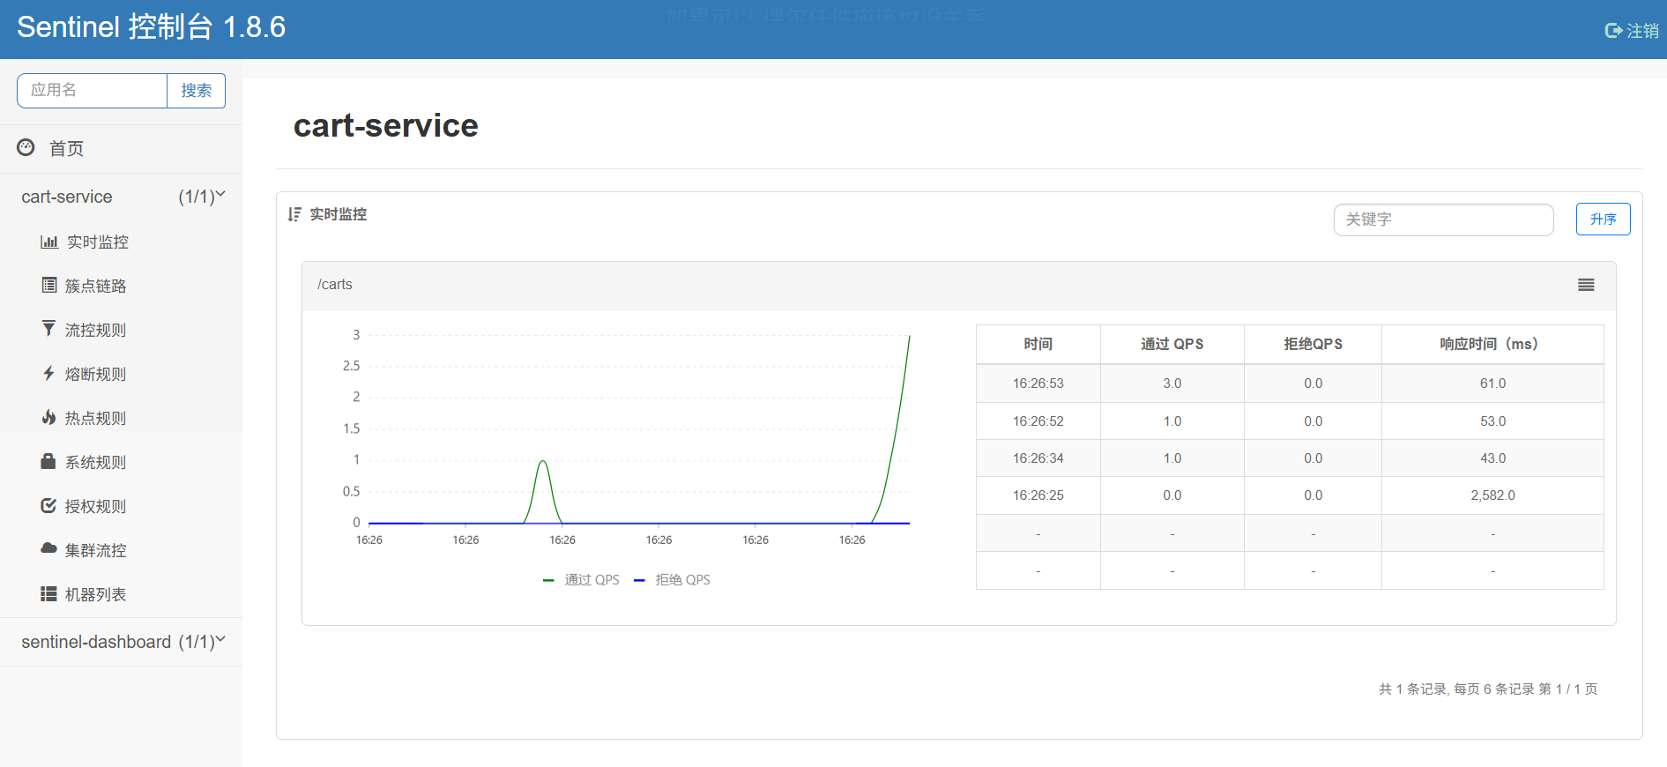Screen dimensions: 1667x767
Task: Click the 热点规则 flame icon
Action: click(x=48, y=417)
